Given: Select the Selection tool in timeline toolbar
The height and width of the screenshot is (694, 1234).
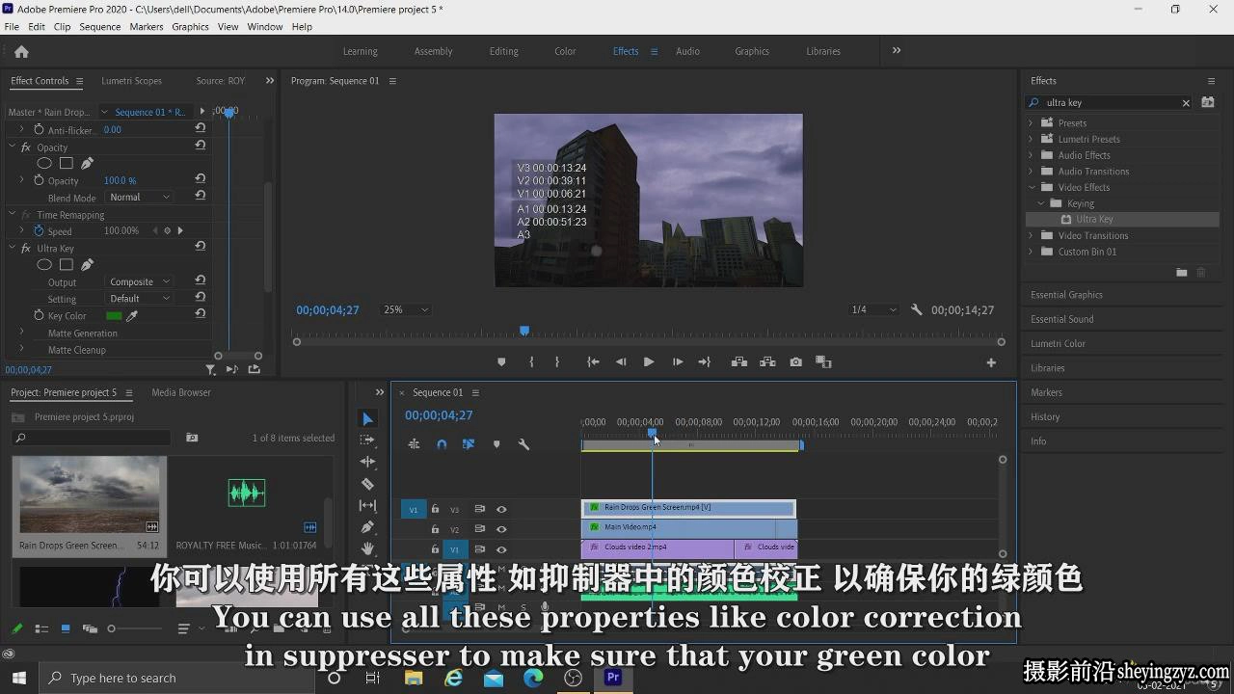Looking at the screenshot, I should point(367,418).
